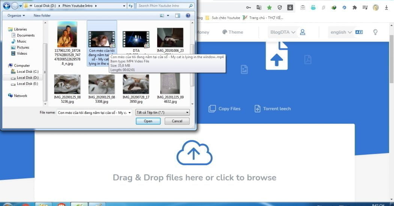Cancel the file selection dialog
Viewport: 394px width, 206px height.
pos(177,121)
